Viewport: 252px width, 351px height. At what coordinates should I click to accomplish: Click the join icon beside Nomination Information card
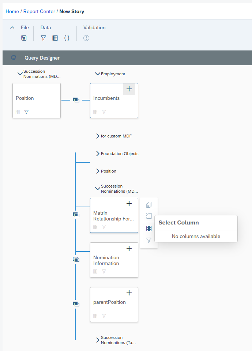[x=76, y=260]
